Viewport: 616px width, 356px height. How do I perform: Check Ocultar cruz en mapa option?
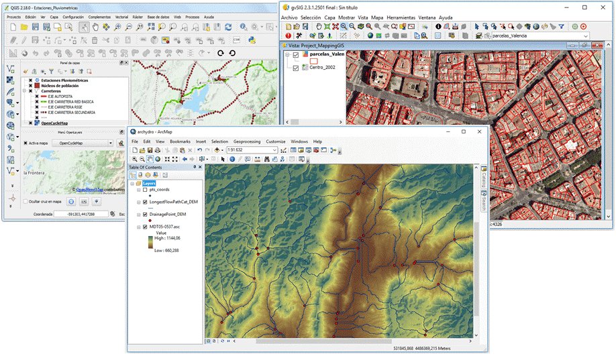coord(25,201)
